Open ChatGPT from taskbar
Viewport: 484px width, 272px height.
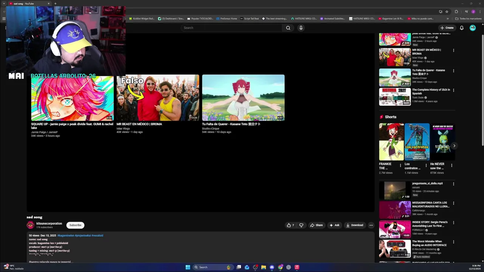click(289, 267)
